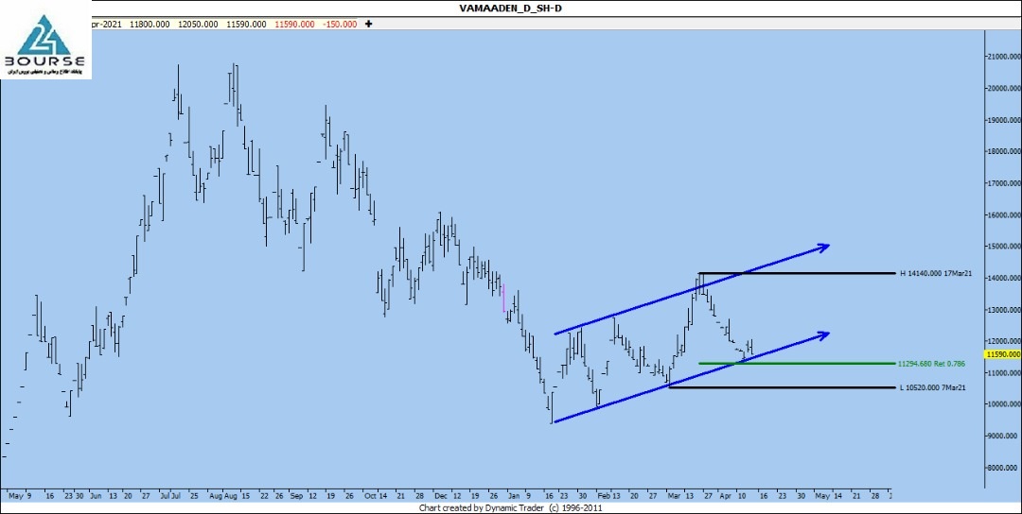The width and height of the screenshot is (1022, 514).
Task: Click 10000.000 on the price axis
Action: pyautogui.click(x=1004, y=404)
